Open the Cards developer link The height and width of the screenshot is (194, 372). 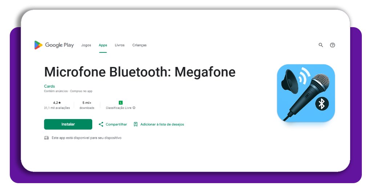pos(49,86)
